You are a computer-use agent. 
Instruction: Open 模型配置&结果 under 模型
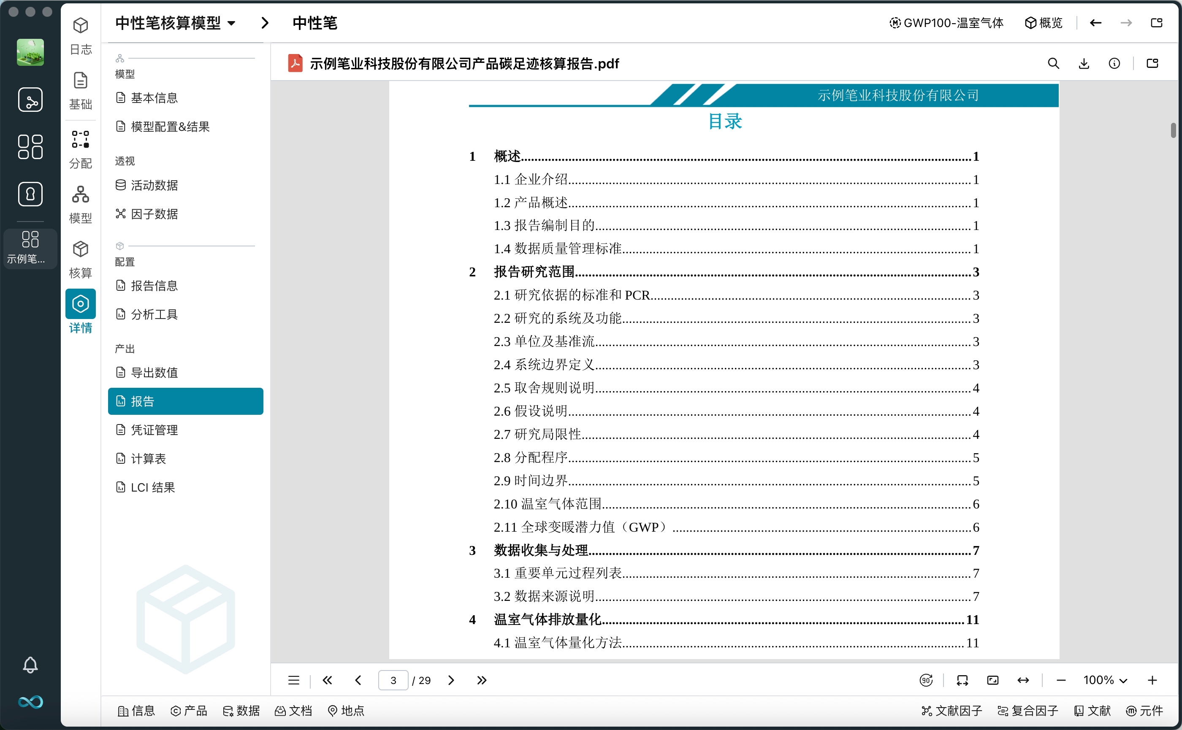pyautogui.click(x=170, y=127)
